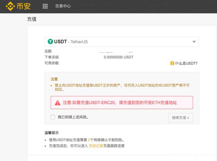The height and width of the screenshot is (161, 217).
Task: Click the 0.00000000 USDT frozen value
Action: click(x=119, y=57)
